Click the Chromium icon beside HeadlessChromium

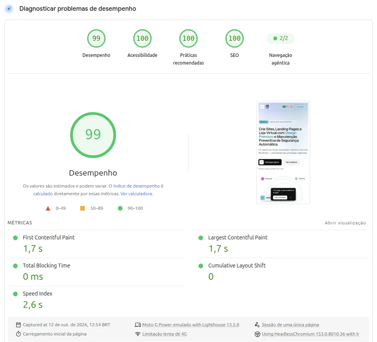pyautogui.click(x=257, y=334)
